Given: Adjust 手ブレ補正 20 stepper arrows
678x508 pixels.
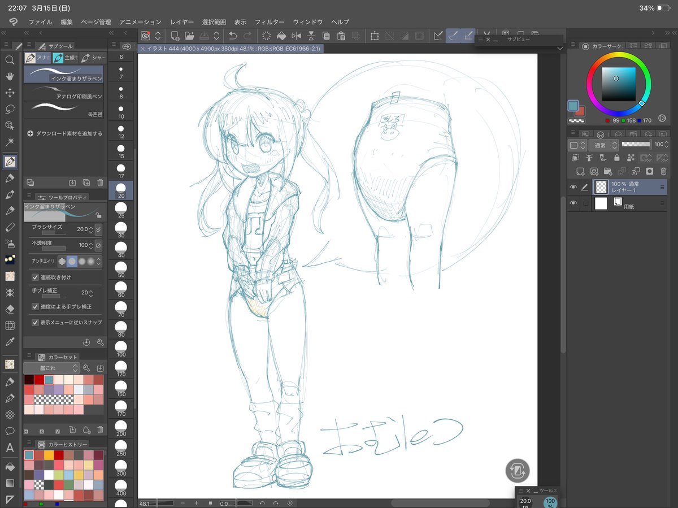Looking at the screenshot, I should [x=91, y=293].
